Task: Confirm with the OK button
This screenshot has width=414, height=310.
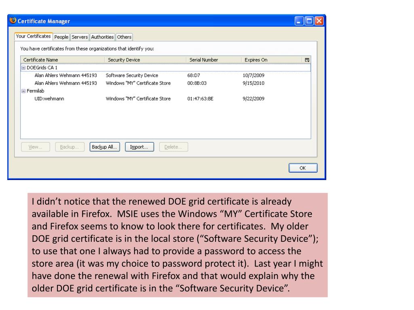Action: pyautogui.click(x=303, y=168)
